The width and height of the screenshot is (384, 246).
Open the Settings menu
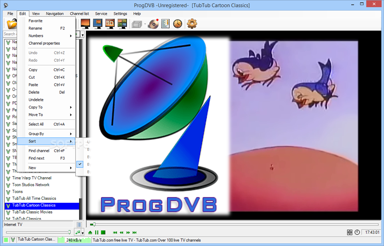click(120, 14)
